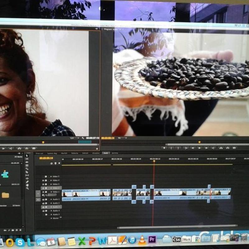Click Mark Out in Program monitor
249x249 pixels.
(178, 148)
